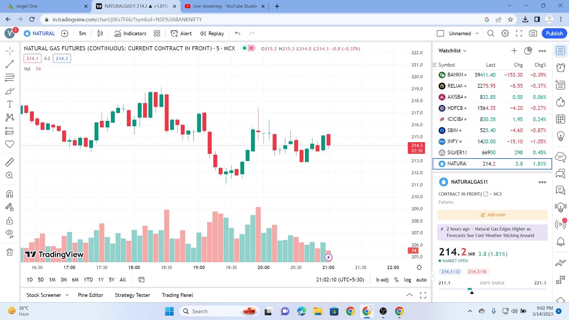Image resolution: width=569 pixels, height=320 pixels.
Task: Hide all drawings with eye icon
Action: click(9, 234)
